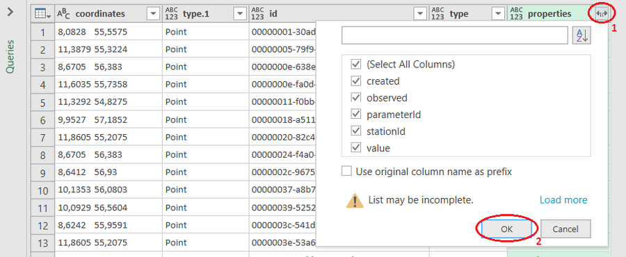Uncheck the stationId column checkbox

(355, 131)
